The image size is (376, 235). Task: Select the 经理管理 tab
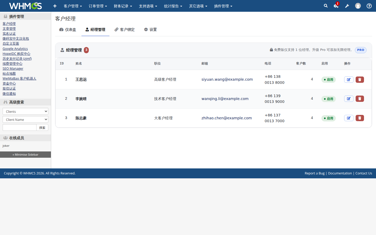(95, 30)
